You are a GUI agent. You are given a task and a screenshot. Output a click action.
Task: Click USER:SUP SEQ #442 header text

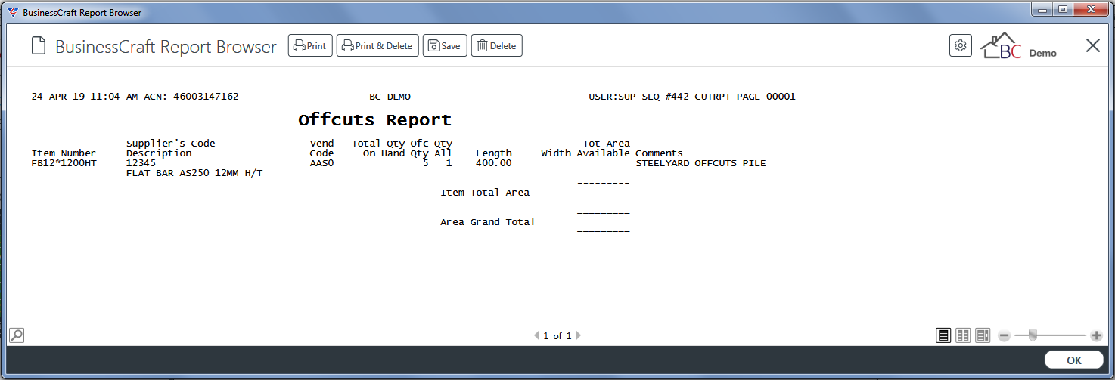tap(638, 97)
